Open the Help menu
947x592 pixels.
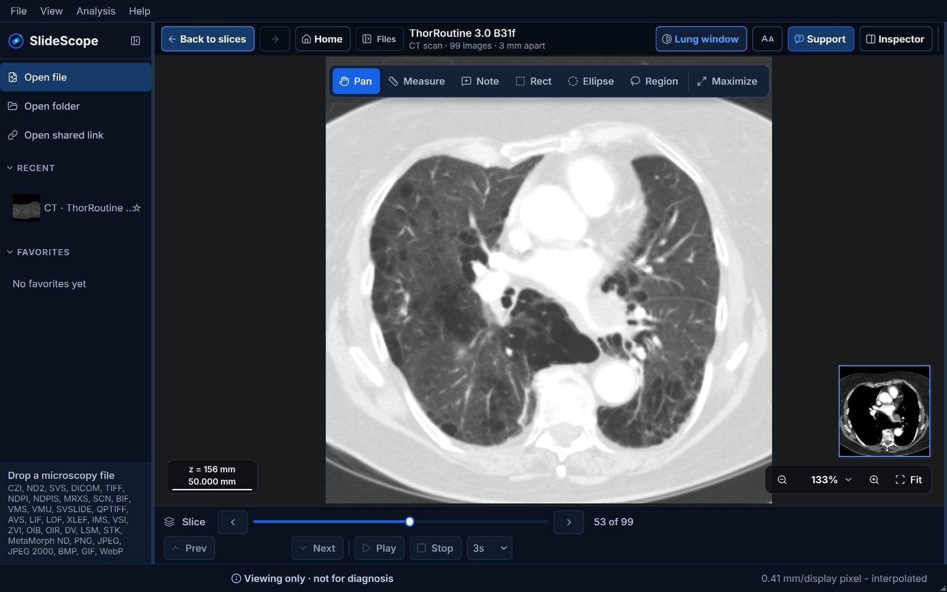[140, 11]
